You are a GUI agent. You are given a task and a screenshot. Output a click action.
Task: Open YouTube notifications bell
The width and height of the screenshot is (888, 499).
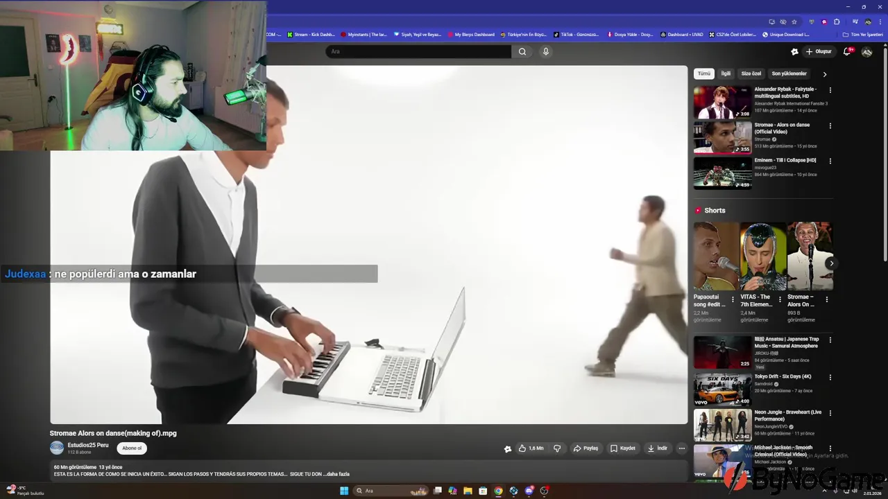click(x=847, y=51)
